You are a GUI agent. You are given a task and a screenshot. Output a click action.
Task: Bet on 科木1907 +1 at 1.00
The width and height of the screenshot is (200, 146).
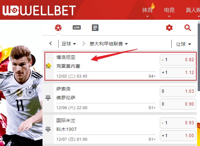pos(178,135)
